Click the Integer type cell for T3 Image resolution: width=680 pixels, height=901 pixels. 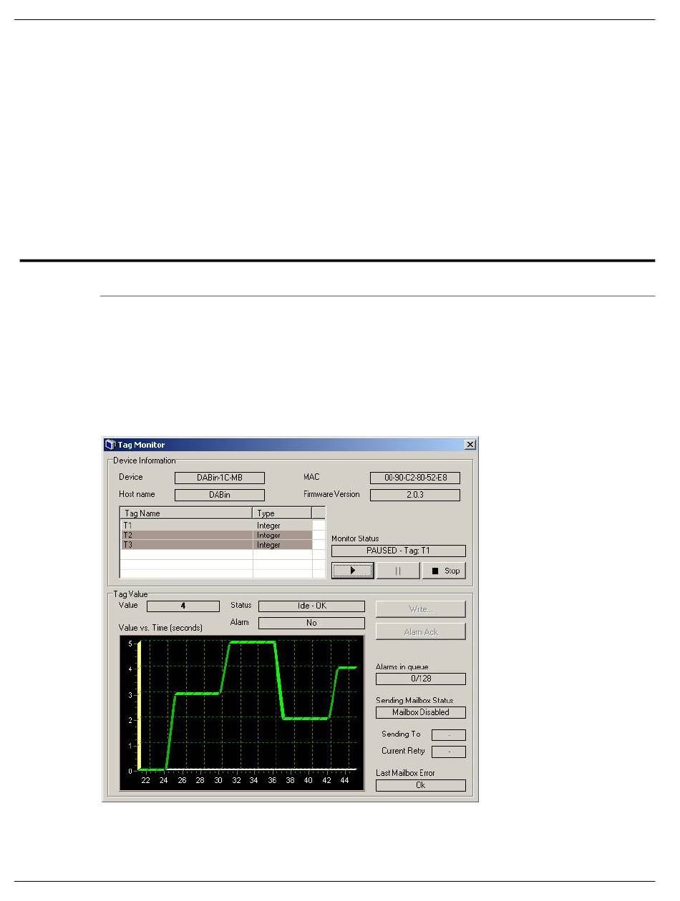(x=282, y=545)
